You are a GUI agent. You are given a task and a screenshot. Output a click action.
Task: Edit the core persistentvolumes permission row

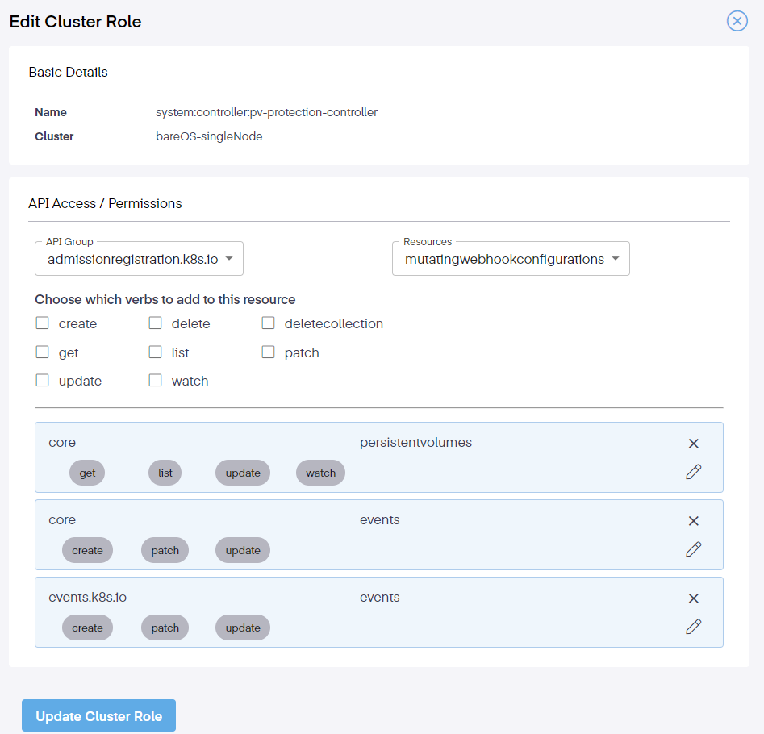[693, 472]
